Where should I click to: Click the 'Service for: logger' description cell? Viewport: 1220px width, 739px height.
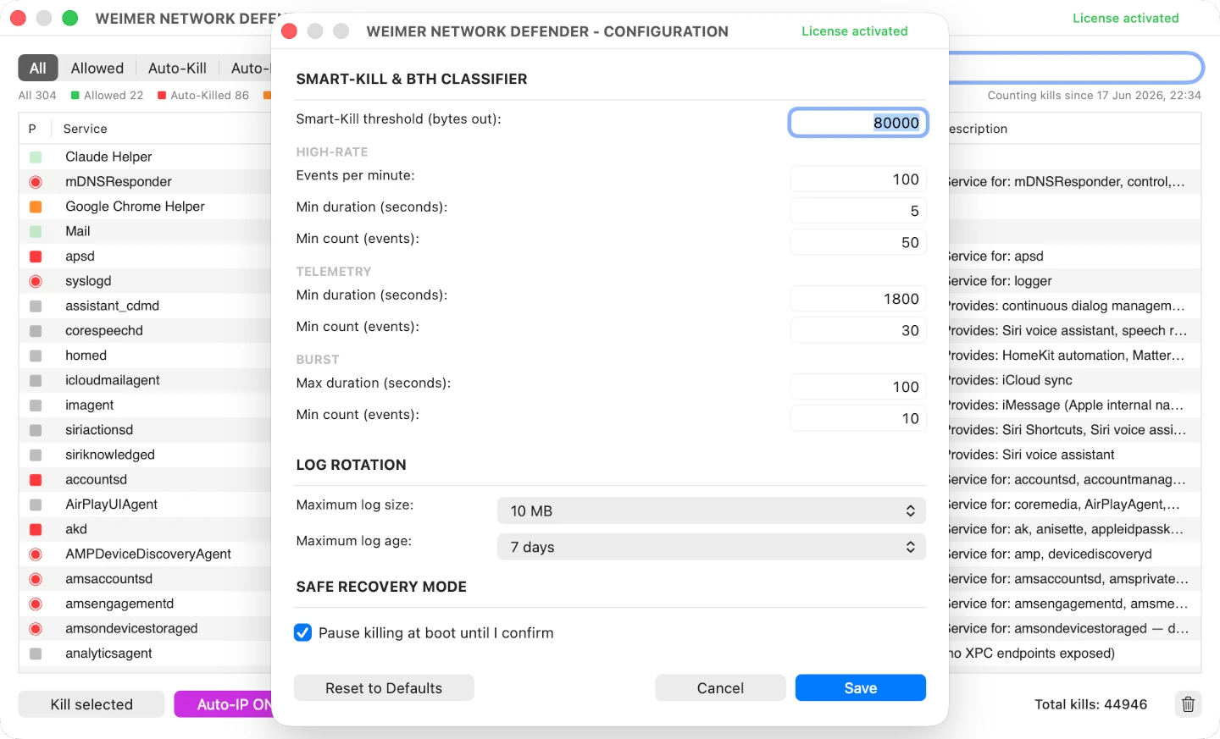click(1001, 281)
